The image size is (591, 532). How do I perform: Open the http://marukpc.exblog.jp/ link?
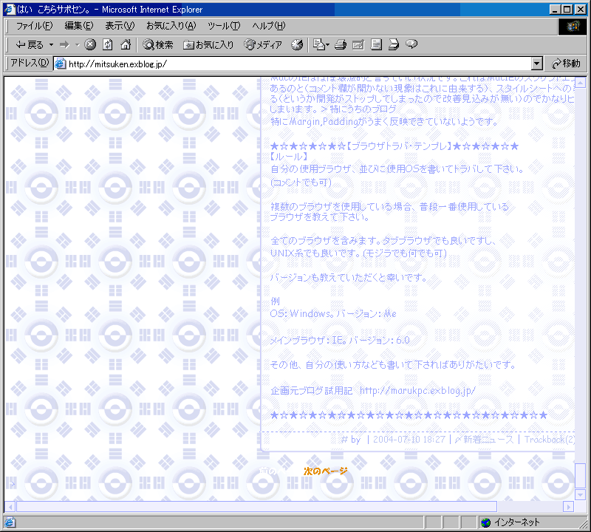(x=417, y=391)
